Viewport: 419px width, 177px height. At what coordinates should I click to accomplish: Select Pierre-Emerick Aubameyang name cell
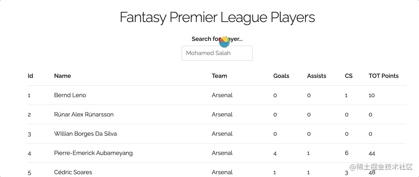coord(93,153)
